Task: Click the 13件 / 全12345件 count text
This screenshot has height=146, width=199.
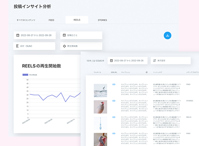Action: (x=95, y=61)
